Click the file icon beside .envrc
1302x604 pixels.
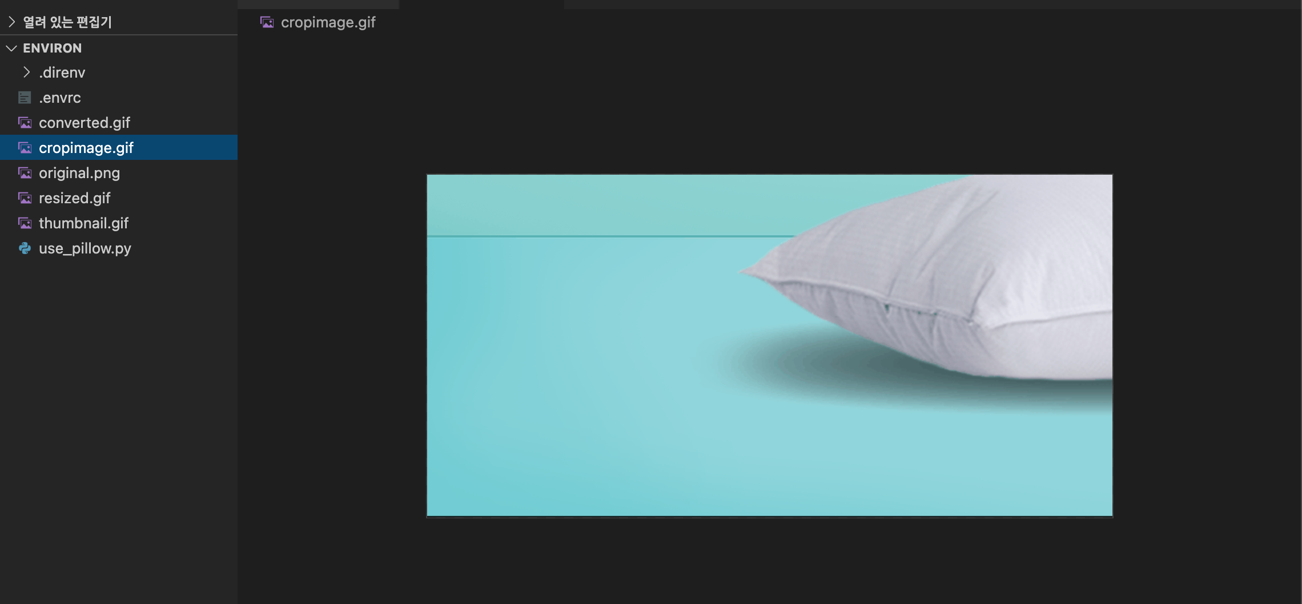tap(24, 98)
